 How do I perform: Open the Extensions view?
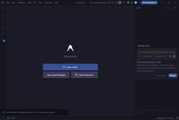pyautogui.click(x=3, y=40)
